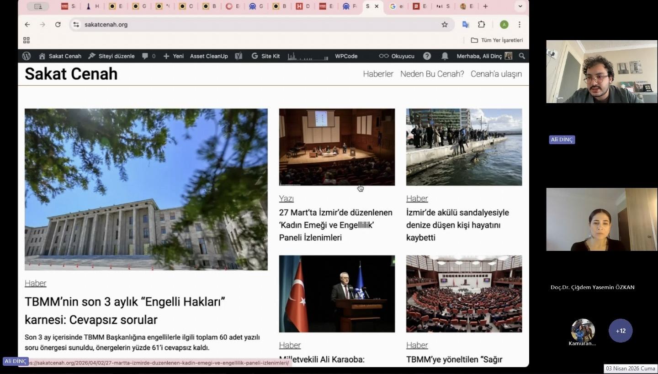The width and height of the screenshot is (658, 374).
Task: Open the comments bubble in admin bar
Action: (x=145, y=56)
